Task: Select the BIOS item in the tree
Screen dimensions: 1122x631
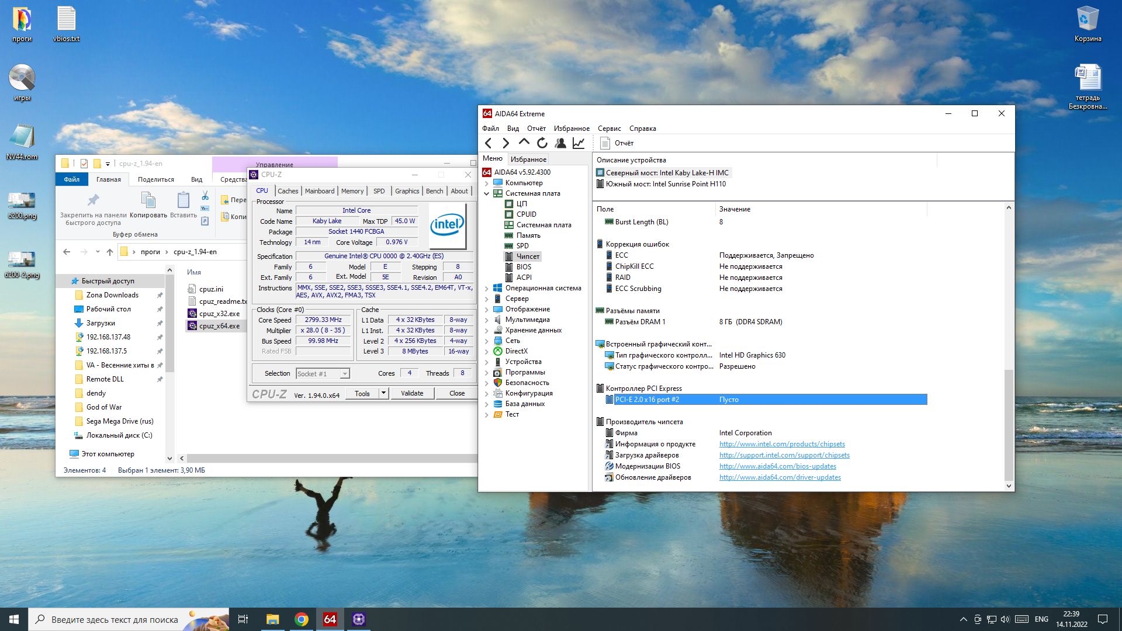Action: 524,267
